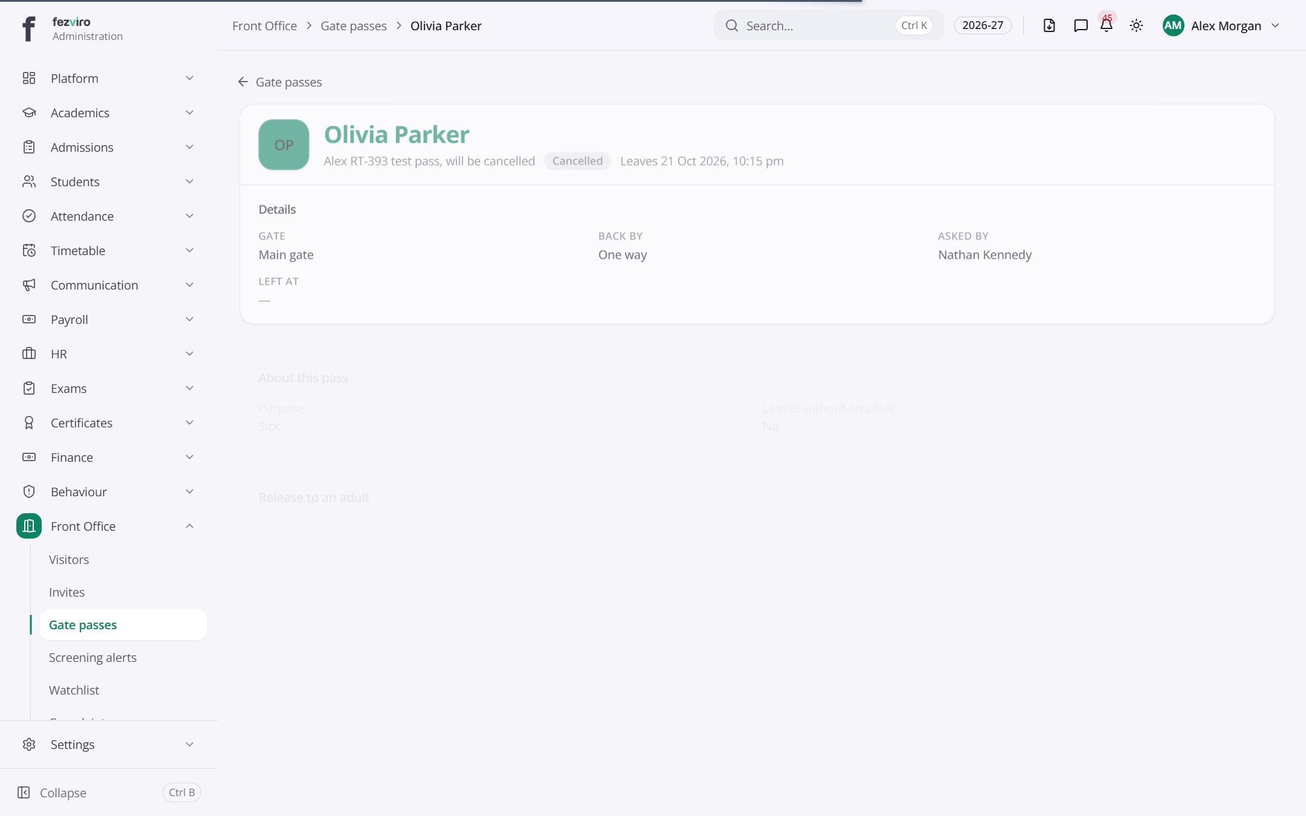Expand the Finance menu chevron
Screen dimensions: 1306x816
point(189,457)
